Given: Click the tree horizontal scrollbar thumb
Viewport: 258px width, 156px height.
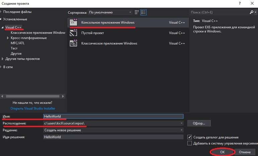Looking at the screenshot, I should [x=33, y=96].
